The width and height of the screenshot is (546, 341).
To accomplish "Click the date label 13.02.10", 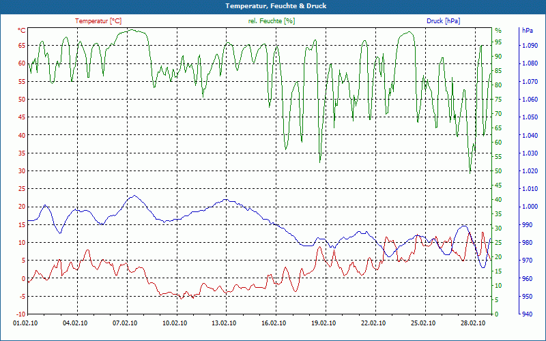I will tap(225, 323).
